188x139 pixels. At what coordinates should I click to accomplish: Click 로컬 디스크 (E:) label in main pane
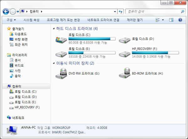pos(79,49)
